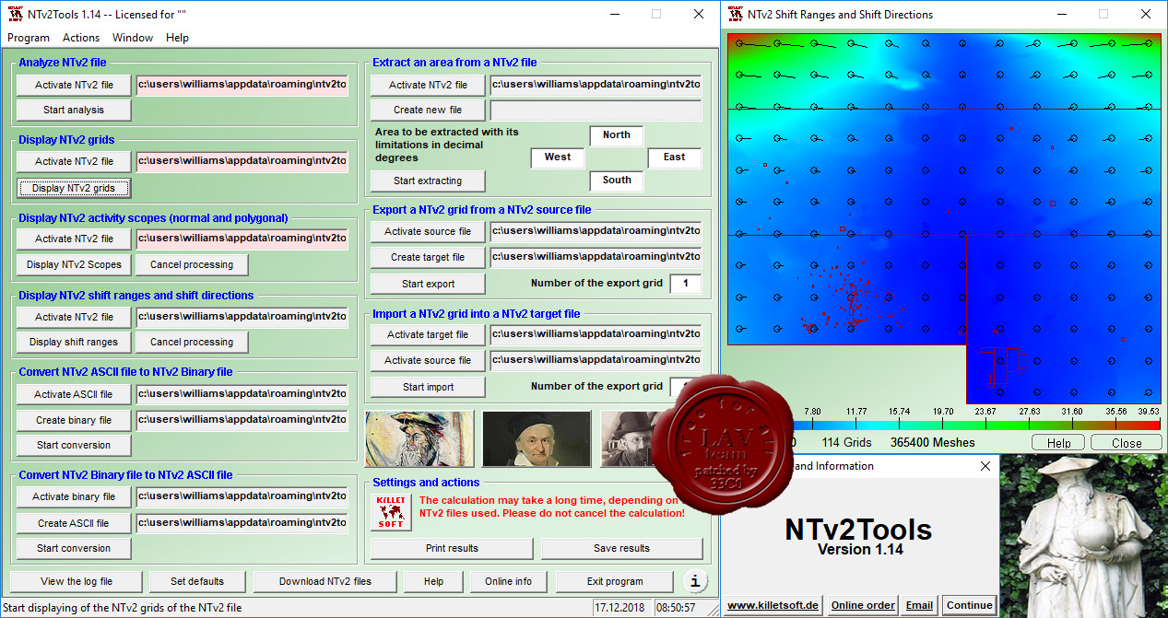Click Create new file

[428, 110]
